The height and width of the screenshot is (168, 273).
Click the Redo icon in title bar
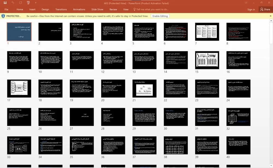tap(20, 3)
